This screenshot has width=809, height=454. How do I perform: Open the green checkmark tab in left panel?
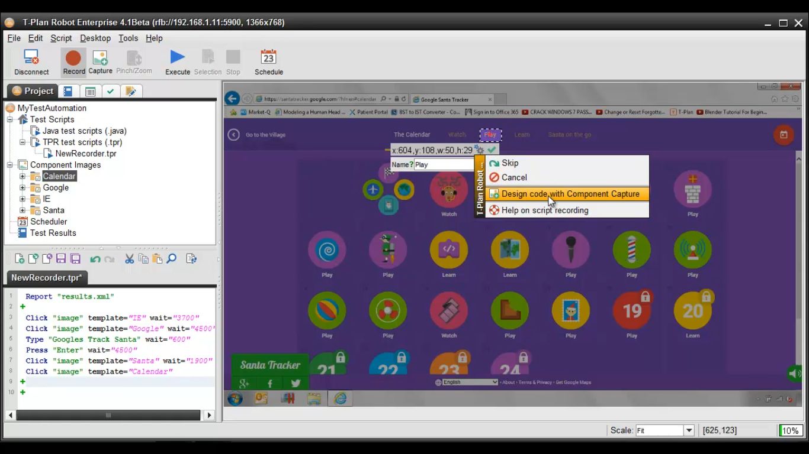[110, 91]
